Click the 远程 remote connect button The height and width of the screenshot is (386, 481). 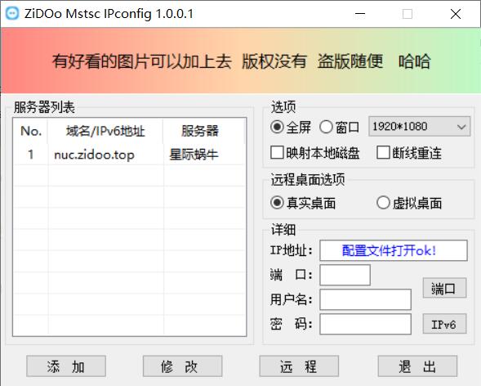(x=299, y=366)
